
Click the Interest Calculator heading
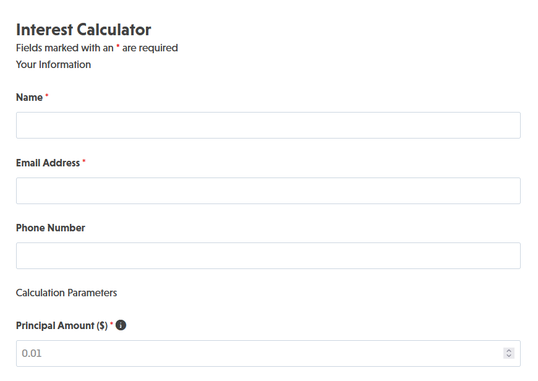(x=83, y=29)
